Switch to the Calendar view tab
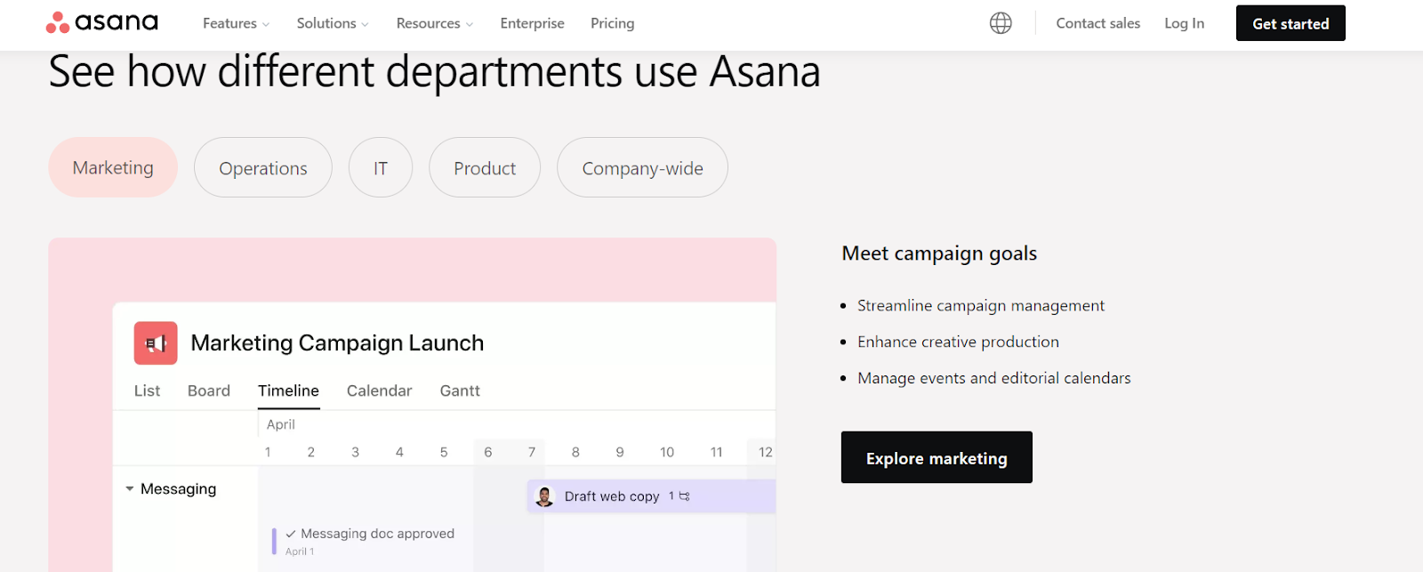Viewport: 1423px width, 572px height. coord(379,391)
